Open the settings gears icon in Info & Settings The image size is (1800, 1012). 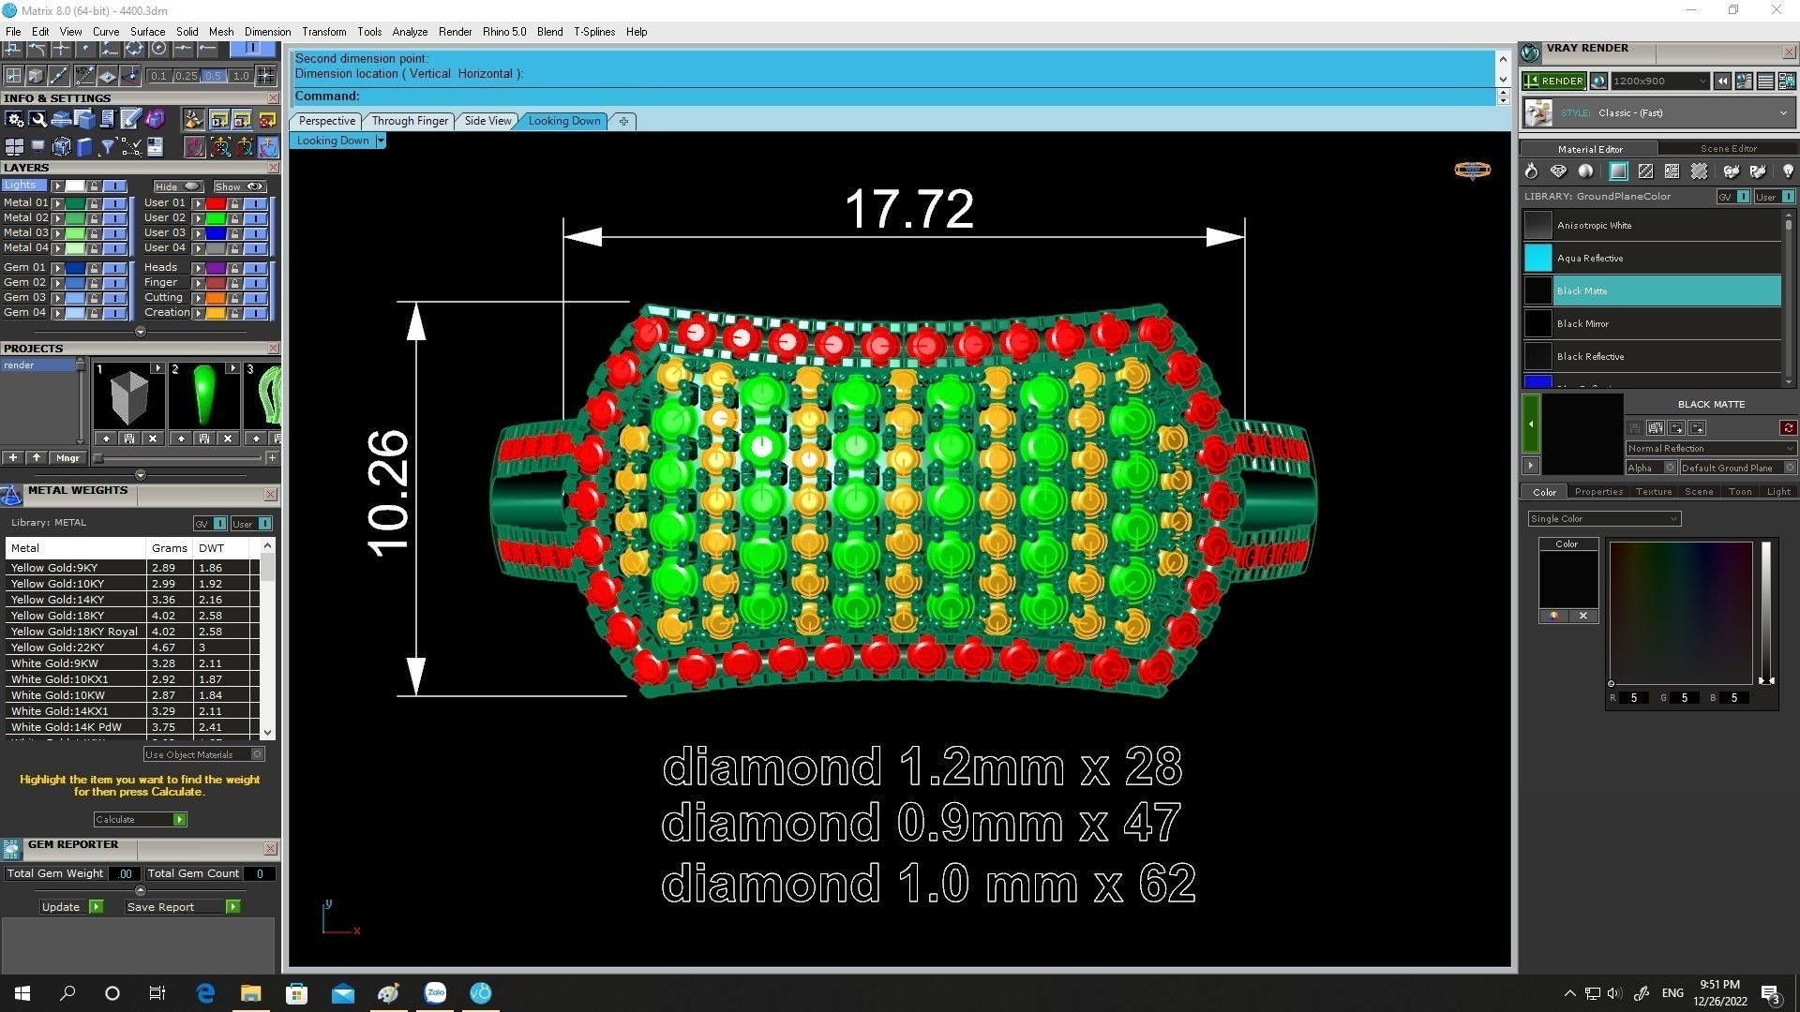click(14, 119)
